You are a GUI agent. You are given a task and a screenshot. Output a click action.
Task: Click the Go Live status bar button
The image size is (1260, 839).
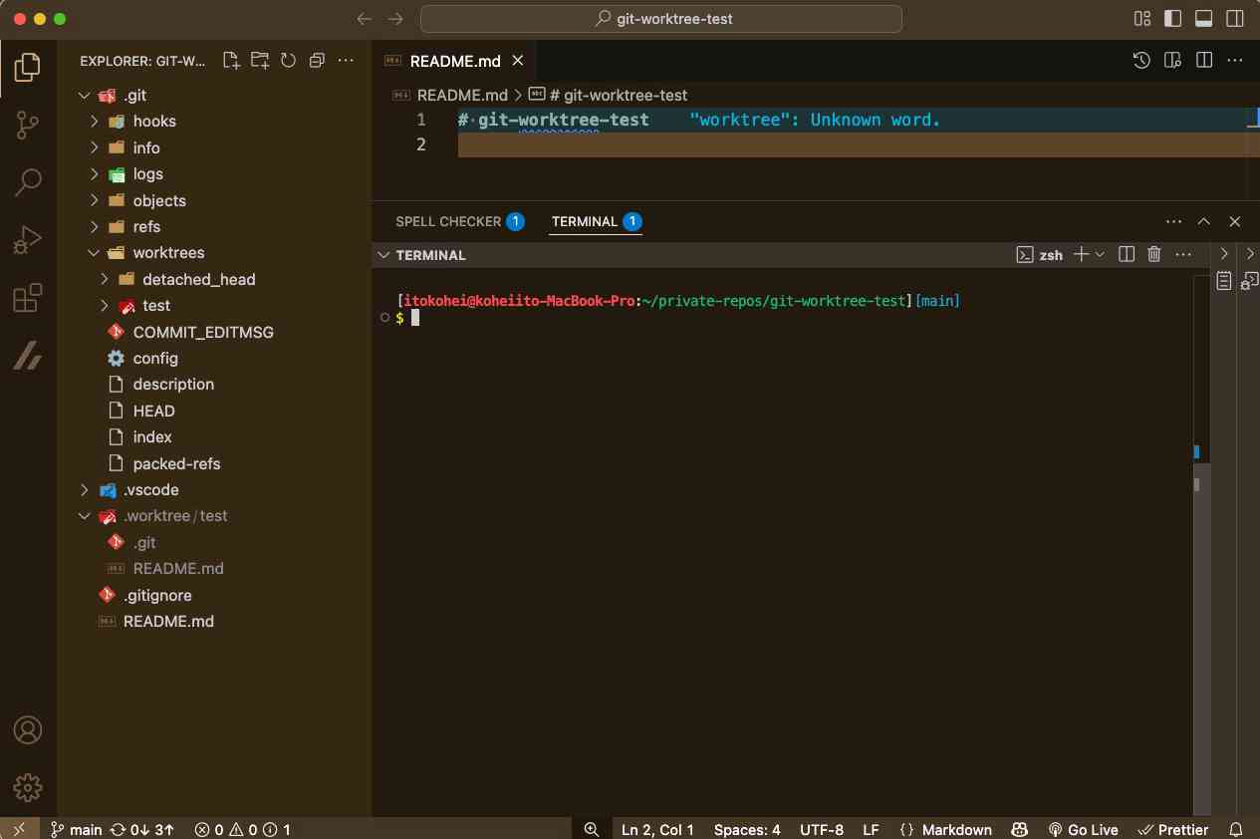point(1083,829)
